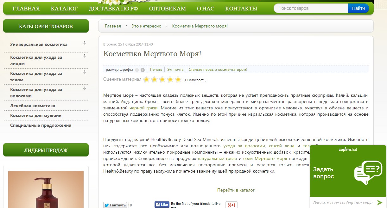Open the Каталог menu item
Screen dimensions: 387x208
64,9
